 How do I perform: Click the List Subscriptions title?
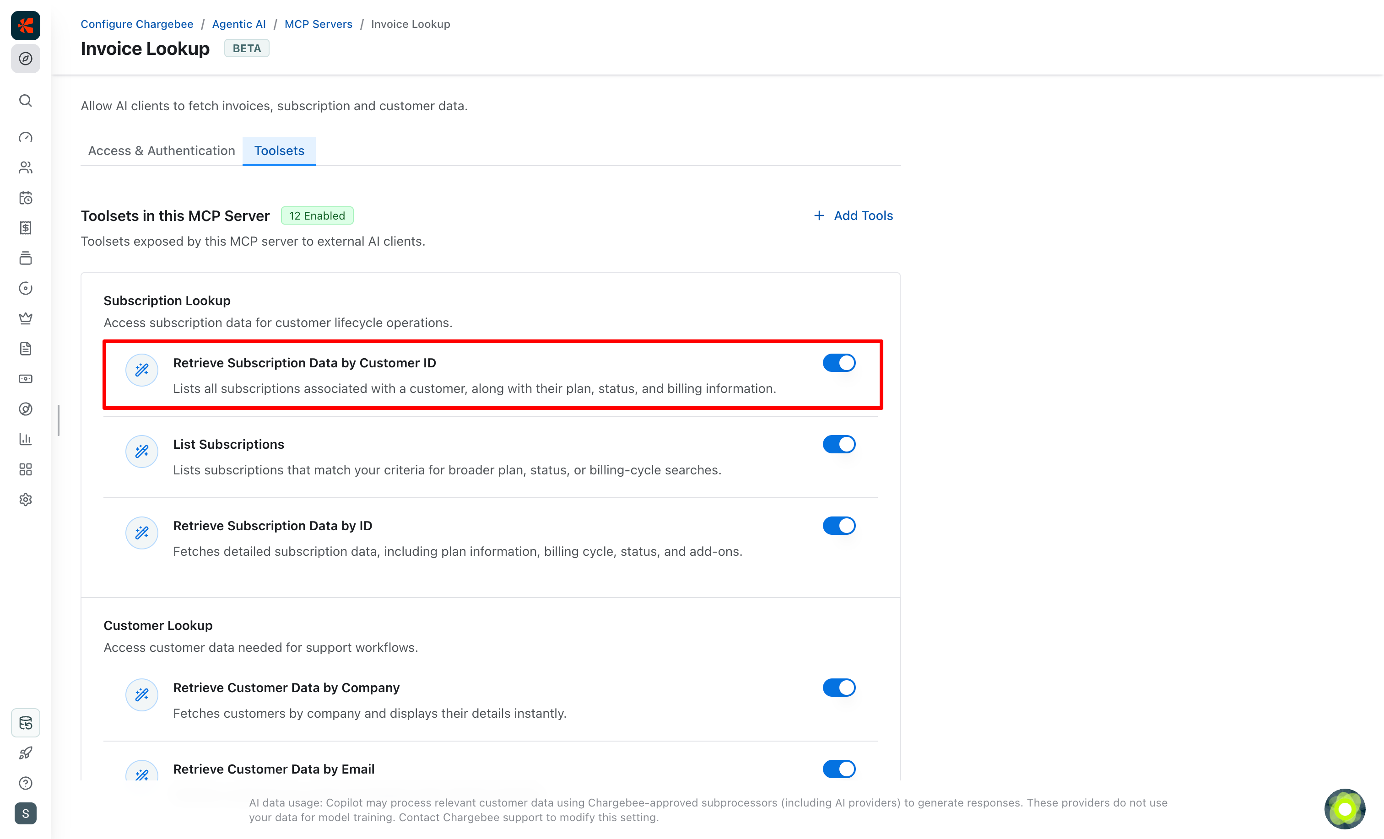229,444
